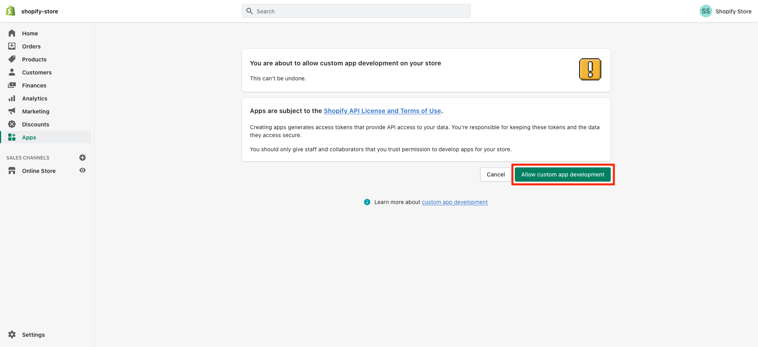Image resolution: width=758 pixels, height=347 pixels.
Task: Select Finances in the sidebar
Action: [x=34, y=85]
